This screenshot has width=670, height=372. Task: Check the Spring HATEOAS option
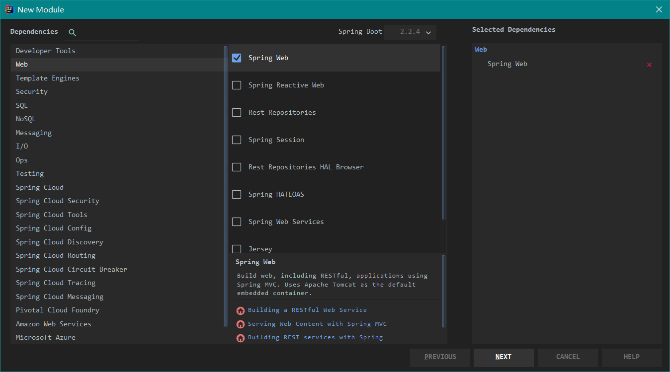[x=237, y=195]
